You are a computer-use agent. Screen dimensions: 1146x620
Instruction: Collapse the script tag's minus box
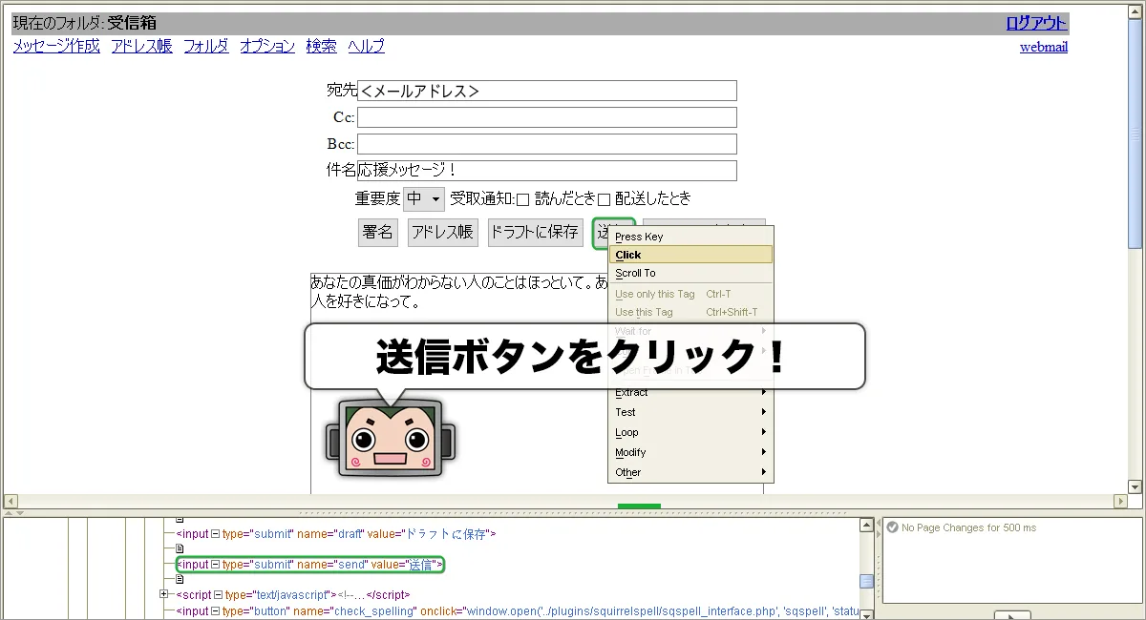pyautogui.click(x=218, y=594)
